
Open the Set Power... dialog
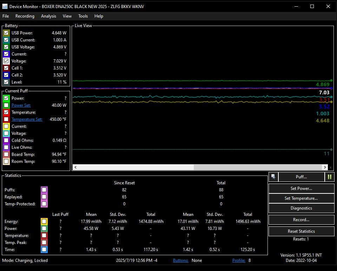(301, 189)
